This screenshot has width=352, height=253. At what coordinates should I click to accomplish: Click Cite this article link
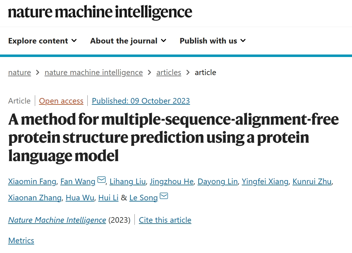(165, 220)
